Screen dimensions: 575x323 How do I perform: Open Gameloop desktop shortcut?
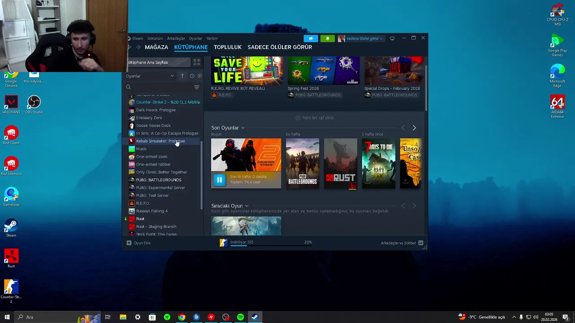tap(11, 197)
